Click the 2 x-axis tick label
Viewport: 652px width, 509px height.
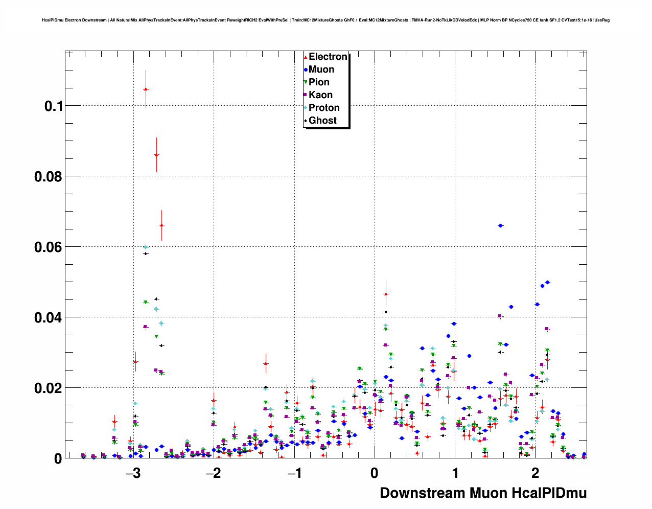pyautogui.click(x=535, y=473)
